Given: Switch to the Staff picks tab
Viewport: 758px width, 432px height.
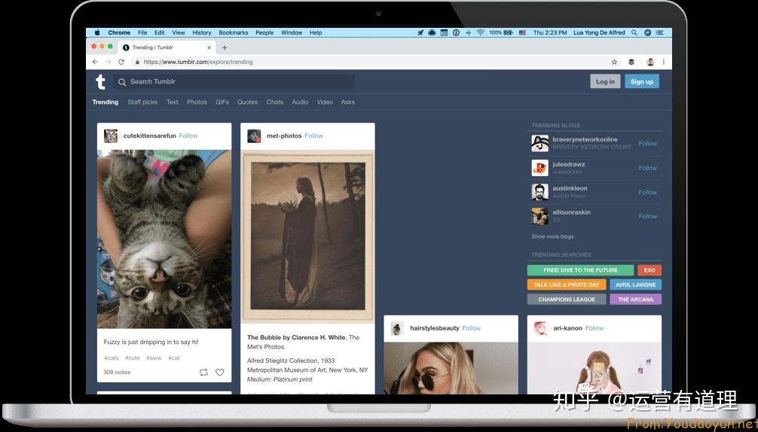Looking at the screenshot, I should [142, 102].
